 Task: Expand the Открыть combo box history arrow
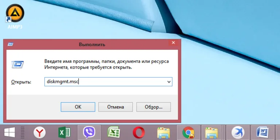click(169, 82)
